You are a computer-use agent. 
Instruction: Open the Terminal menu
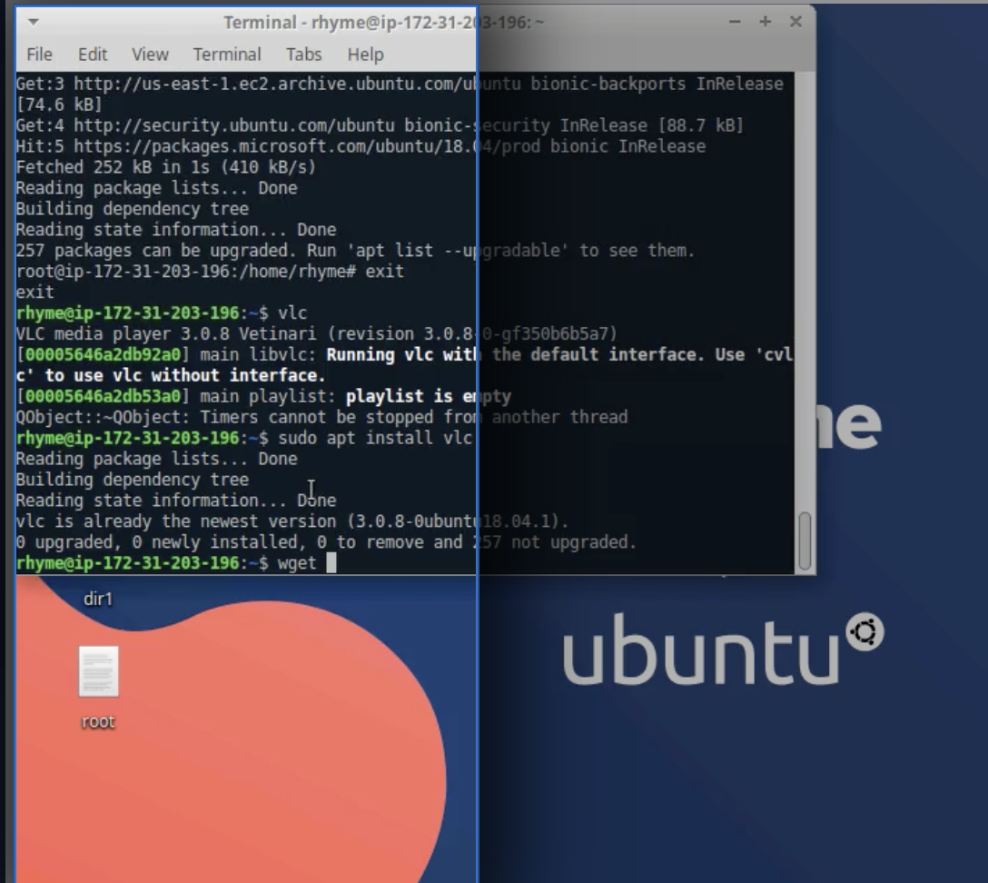pyautogui.click(x=227, y=55)
